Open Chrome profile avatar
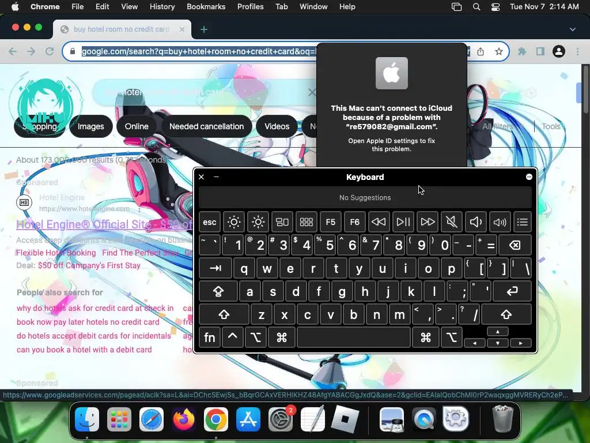This screenshot has width=590, height=443. tap(559, 51)
